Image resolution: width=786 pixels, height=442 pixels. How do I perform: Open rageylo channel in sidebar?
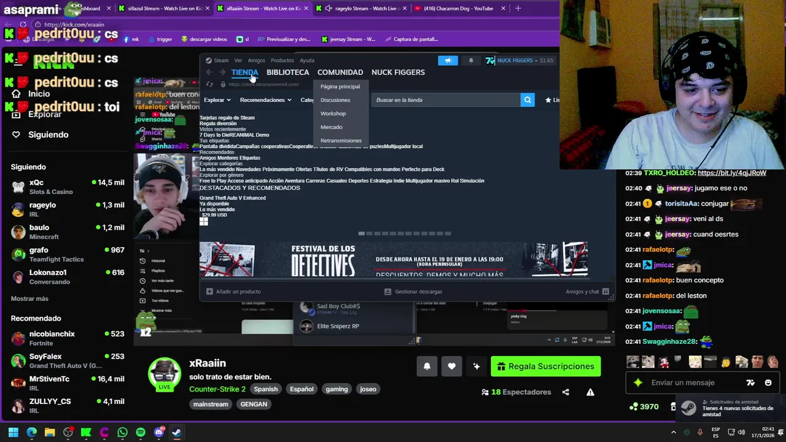tap(68, 209)
